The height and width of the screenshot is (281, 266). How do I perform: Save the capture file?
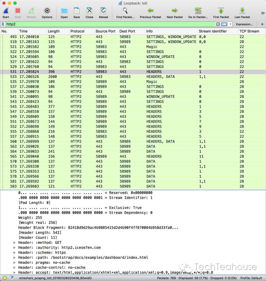coord(77,11)
